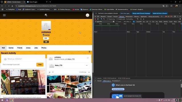Select the inspect element icon in DevTools

96,16
